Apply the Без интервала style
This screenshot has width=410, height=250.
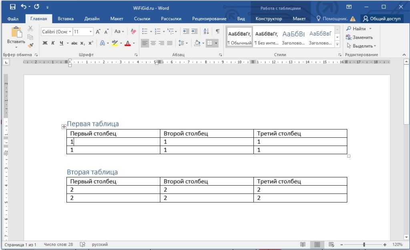click(x=266, y=37)
